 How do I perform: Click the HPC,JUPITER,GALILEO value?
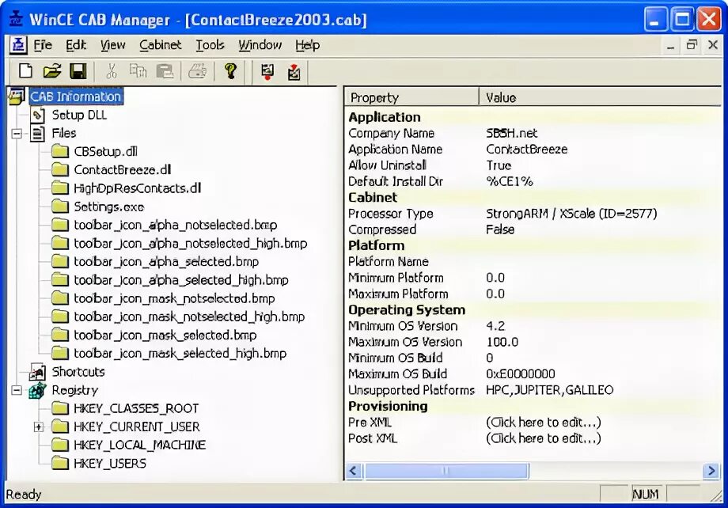(x=550, y=390)
